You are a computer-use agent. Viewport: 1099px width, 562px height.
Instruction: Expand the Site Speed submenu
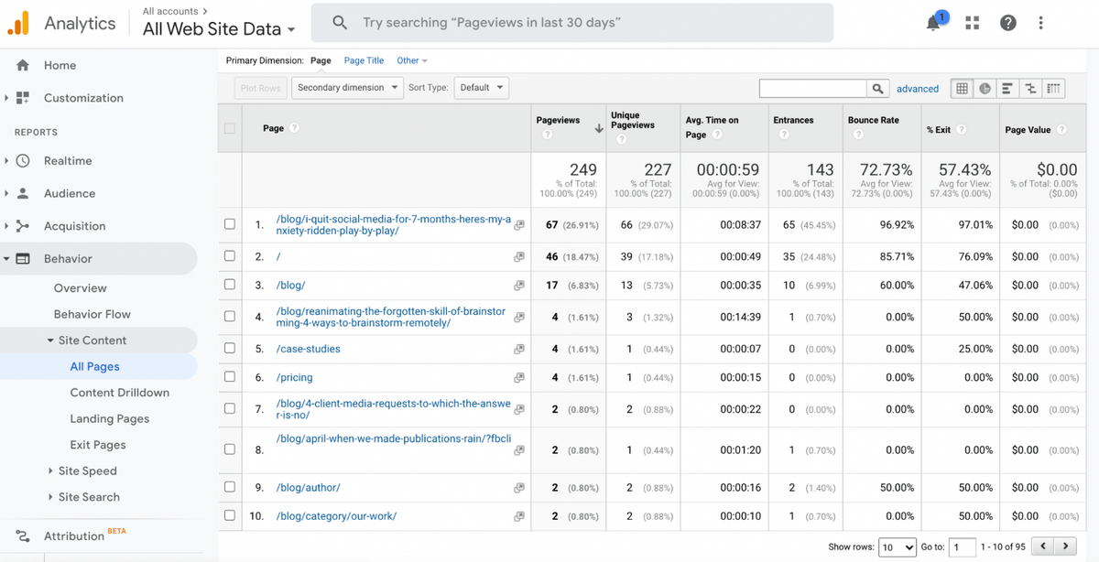pyautogui.click(x=50, y=471)
